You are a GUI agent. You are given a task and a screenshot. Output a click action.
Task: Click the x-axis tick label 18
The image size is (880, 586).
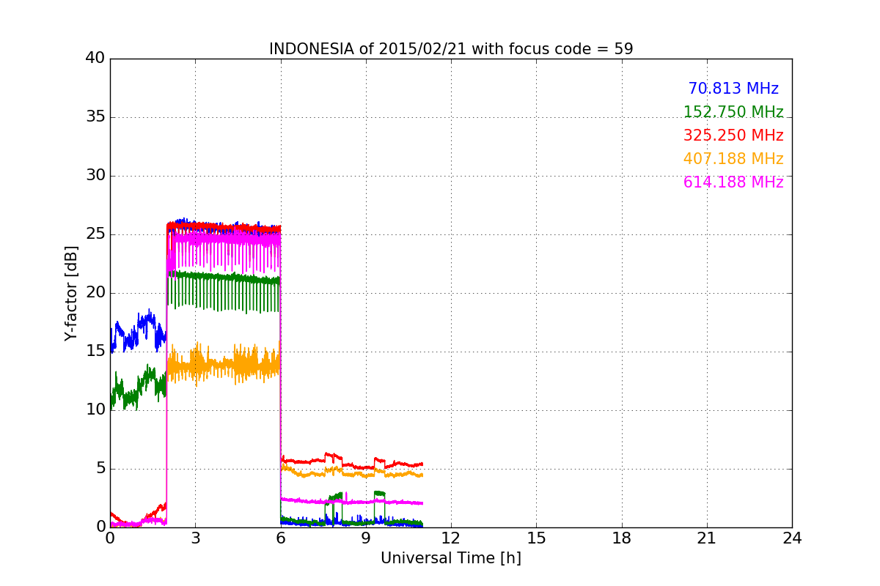tap(622, 538)
